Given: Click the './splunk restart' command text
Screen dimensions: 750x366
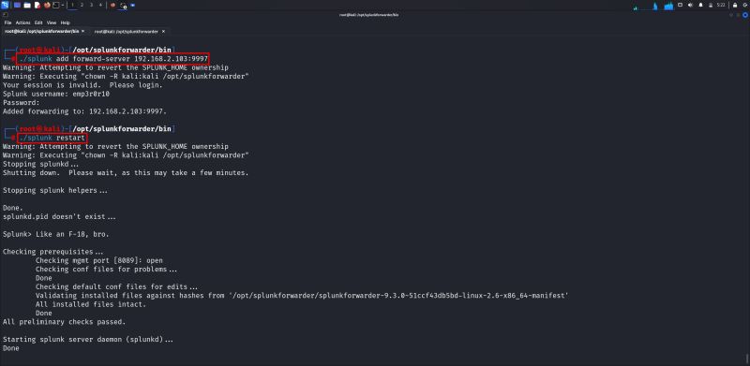Looking at the screenshot, I should (x=52, y=139).
